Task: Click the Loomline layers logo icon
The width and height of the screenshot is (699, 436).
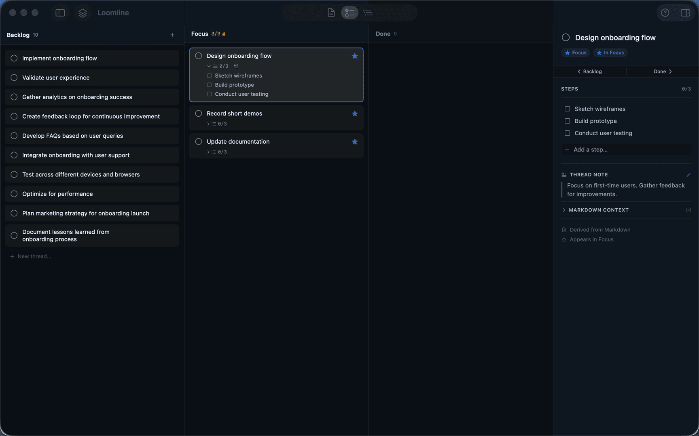Action: point(83,13)
